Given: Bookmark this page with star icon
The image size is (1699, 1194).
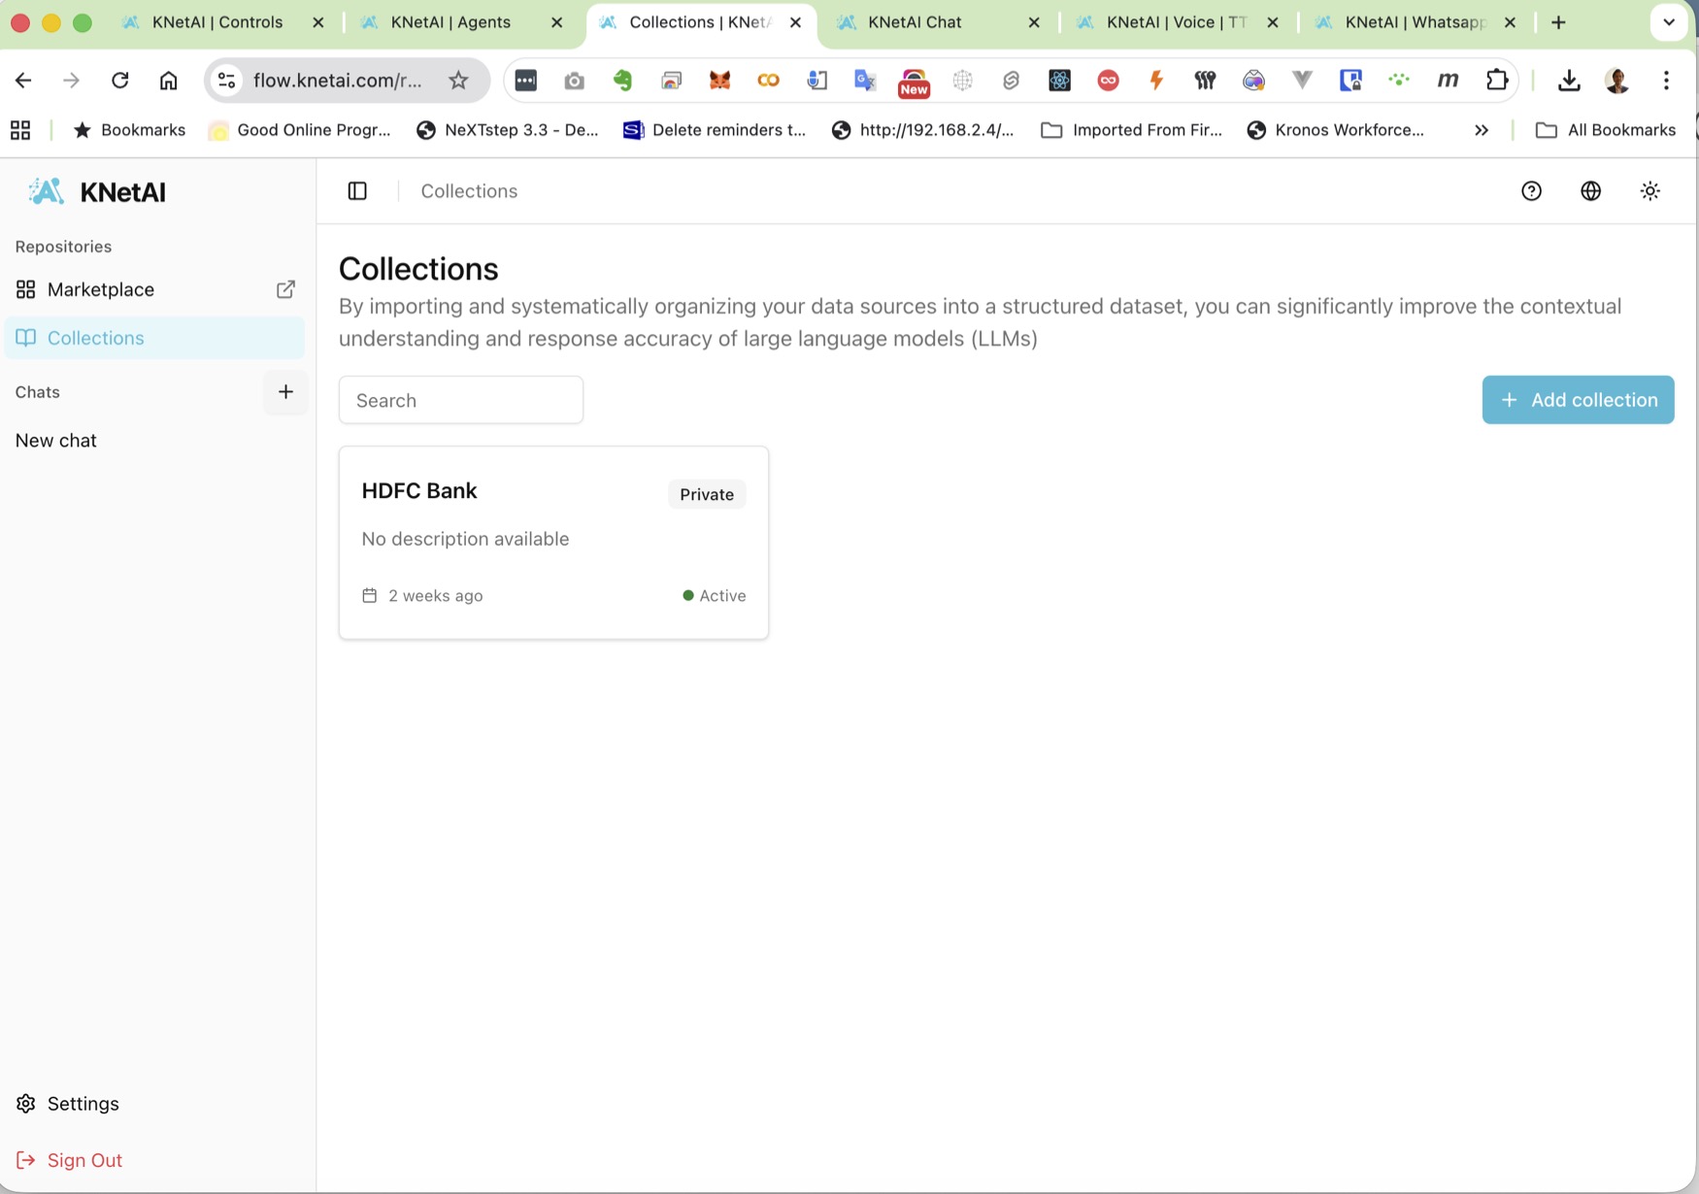Looking at the screenshot, I should pos(458,81).
